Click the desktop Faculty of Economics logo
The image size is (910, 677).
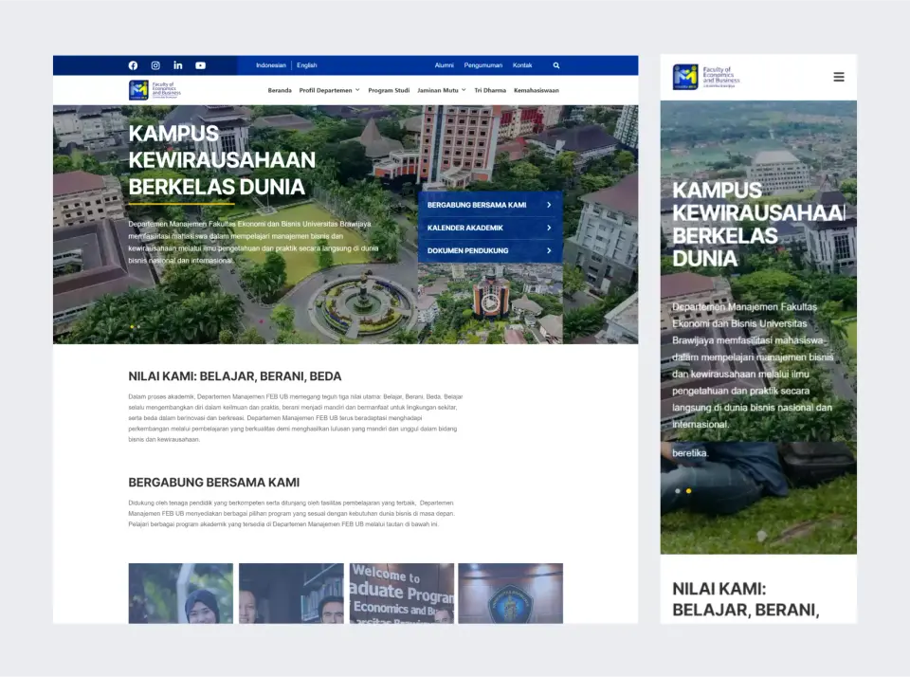point(155,90)
